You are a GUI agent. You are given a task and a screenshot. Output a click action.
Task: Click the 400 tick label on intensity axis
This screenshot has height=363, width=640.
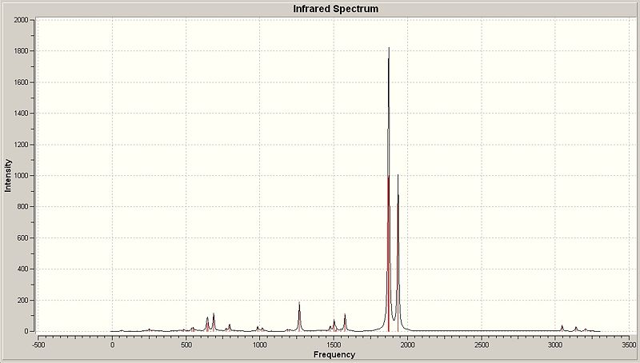(x=22, y=269)
